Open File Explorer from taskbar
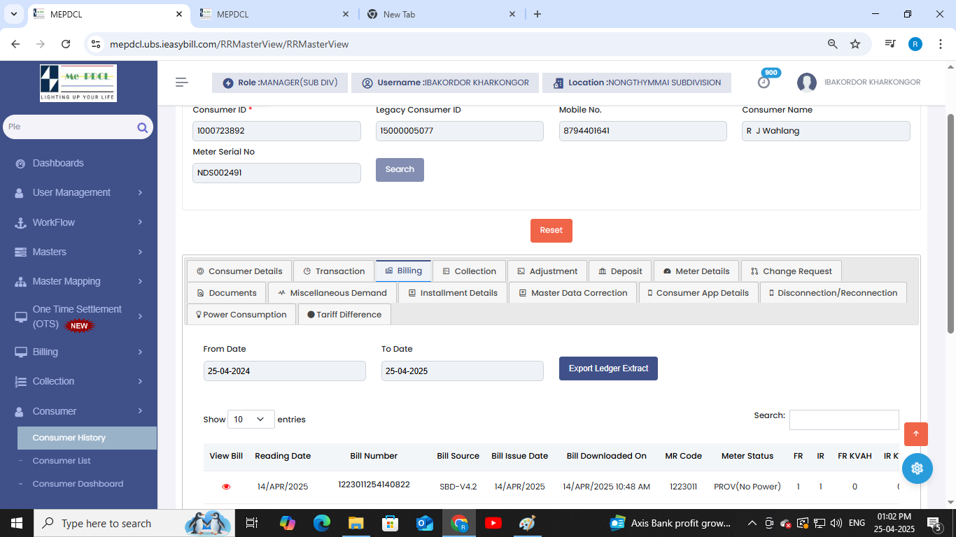 356,523
